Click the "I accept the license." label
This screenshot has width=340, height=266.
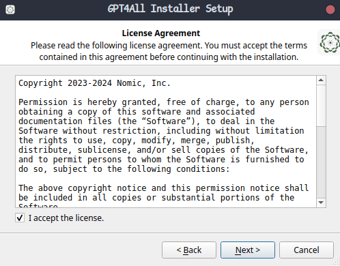66,218
